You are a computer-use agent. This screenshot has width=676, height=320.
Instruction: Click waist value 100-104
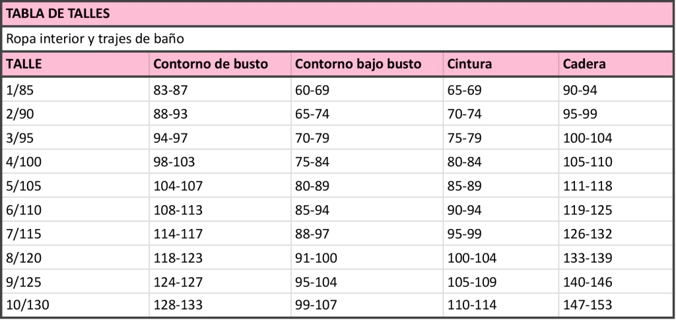(471, 258)
